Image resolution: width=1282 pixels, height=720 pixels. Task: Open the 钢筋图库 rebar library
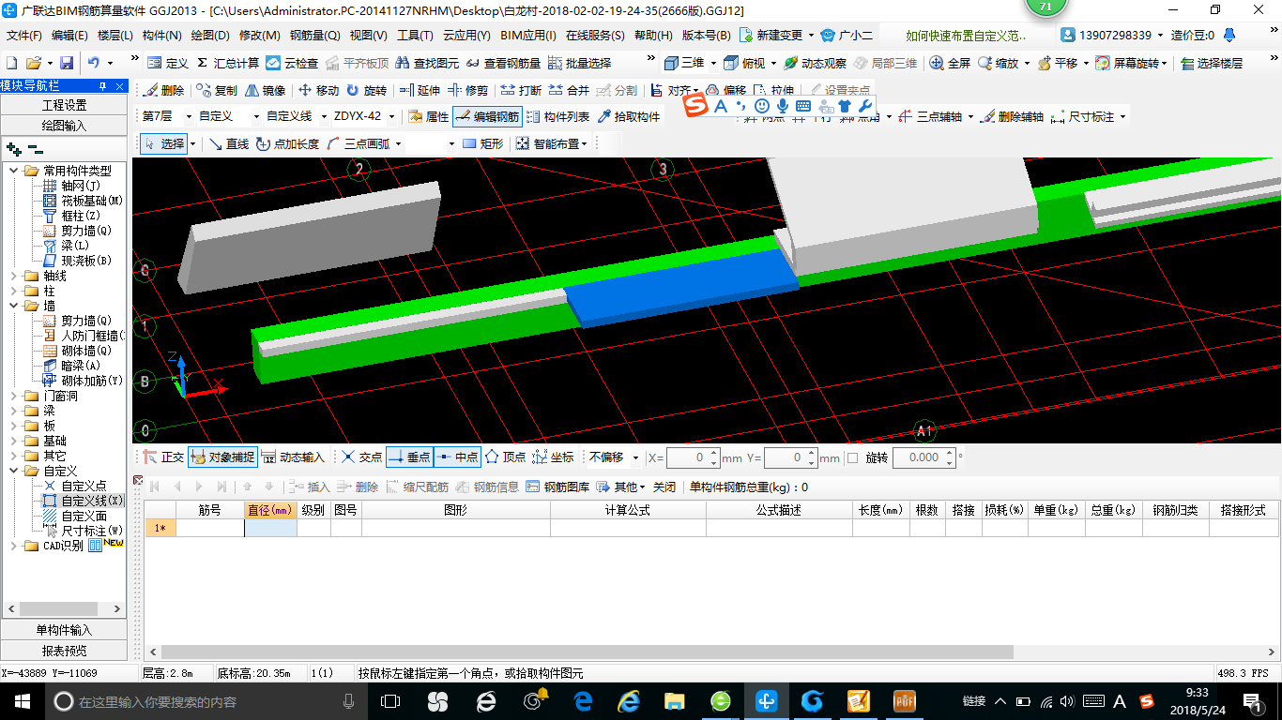557,487
